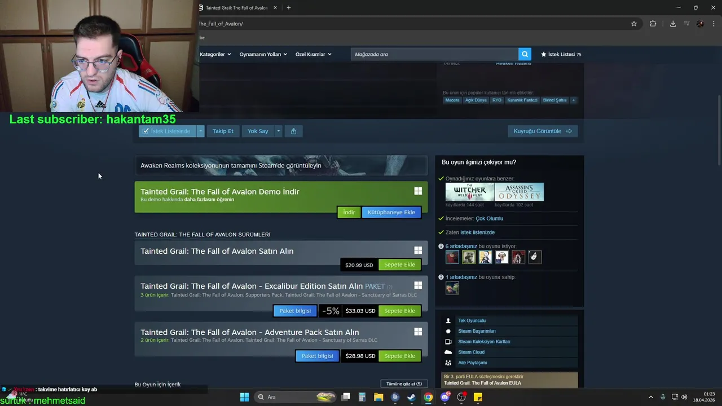Open Assassin's Creed Odyssey thumbnail
This screenshot has height=406, width=722.
[x=520, y=192]
